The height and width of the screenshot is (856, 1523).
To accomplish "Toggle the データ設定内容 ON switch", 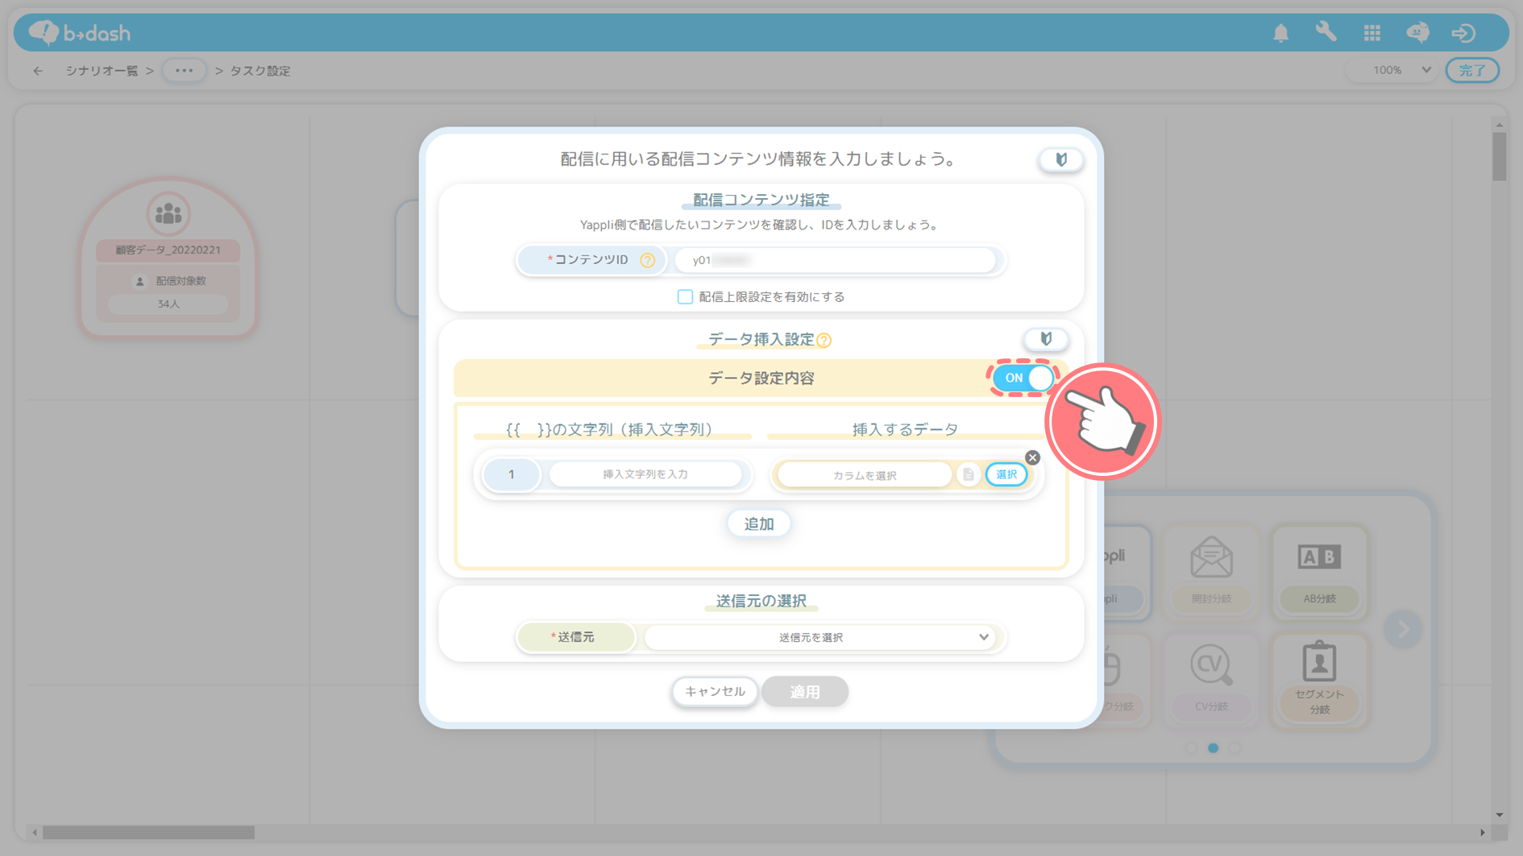I will coord(1022,378).
